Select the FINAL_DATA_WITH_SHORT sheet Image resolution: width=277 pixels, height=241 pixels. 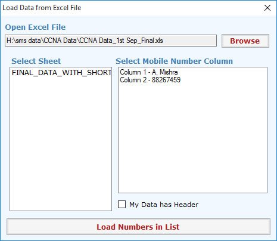(61, 73)
